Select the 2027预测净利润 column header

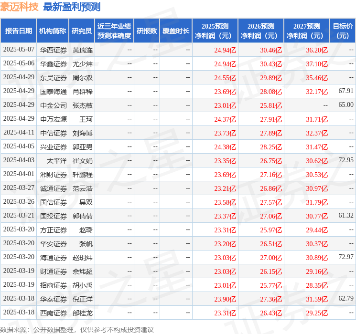(x=307, y=31)
